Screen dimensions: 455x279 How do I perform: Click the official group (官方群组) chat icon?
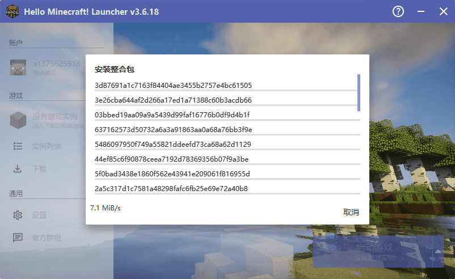(18, 238)
